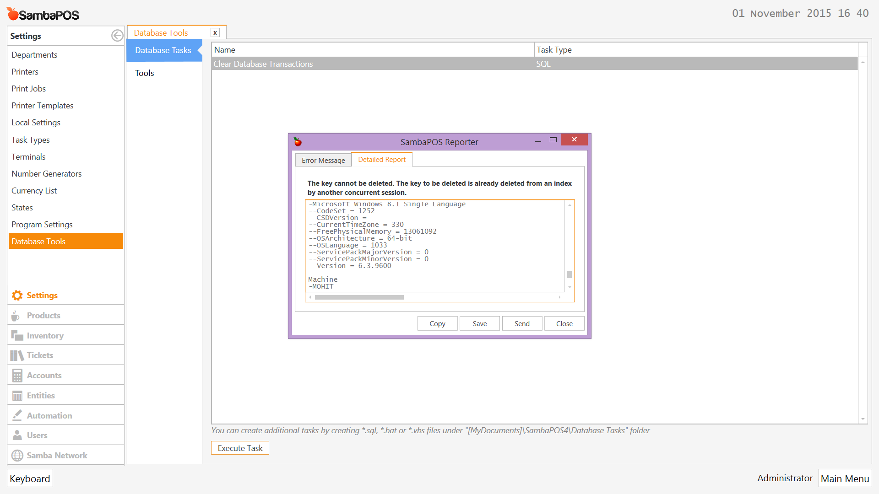This screenshot has width=879, height=494.
Task: Switch to the Error Message tab
Action: pyautogui.click(x=323, y=160)
